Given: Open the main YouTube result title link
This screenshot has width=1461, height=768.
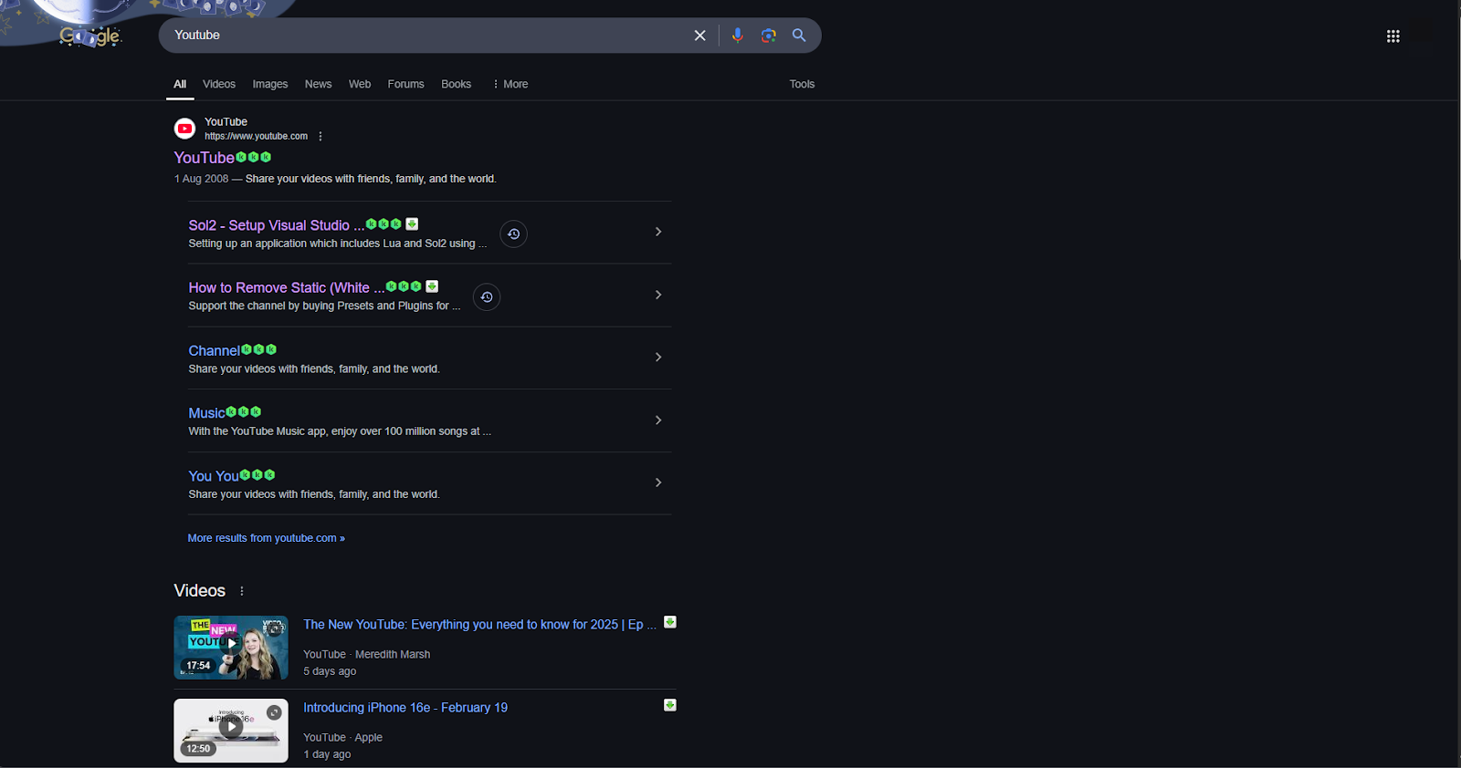Looking at the screenshot, I should [x=204, y=158].
